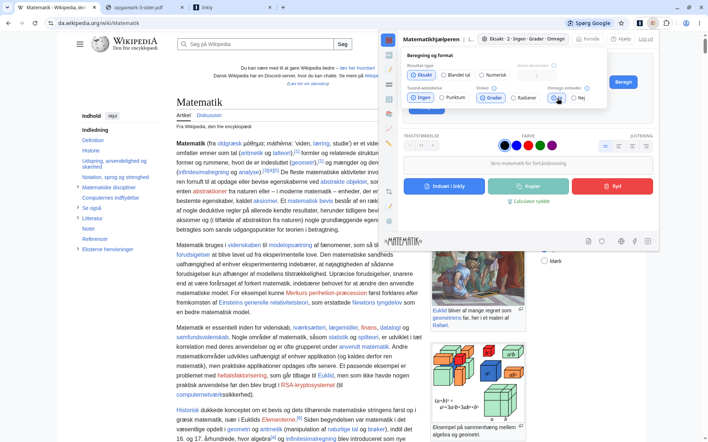Expand the 'Litteratur' contents section

(x=78, y=218)
